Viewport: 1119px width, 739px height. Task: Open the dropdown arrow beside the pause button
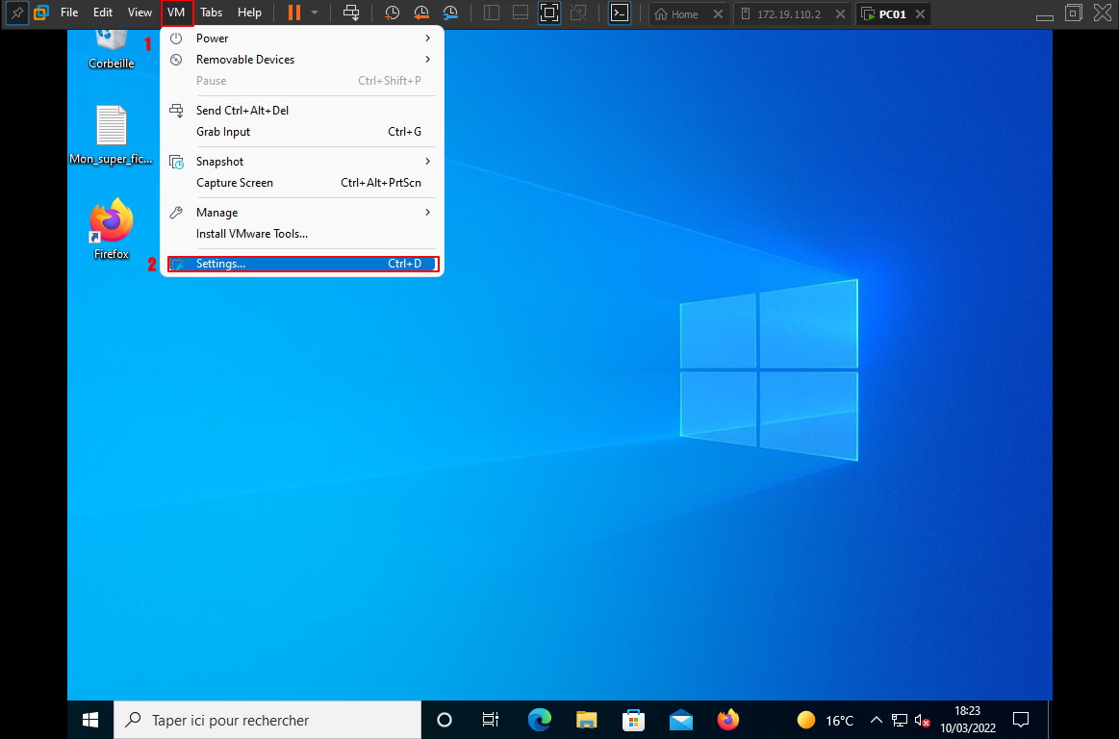pyautogui.click(x=315, y=13)
